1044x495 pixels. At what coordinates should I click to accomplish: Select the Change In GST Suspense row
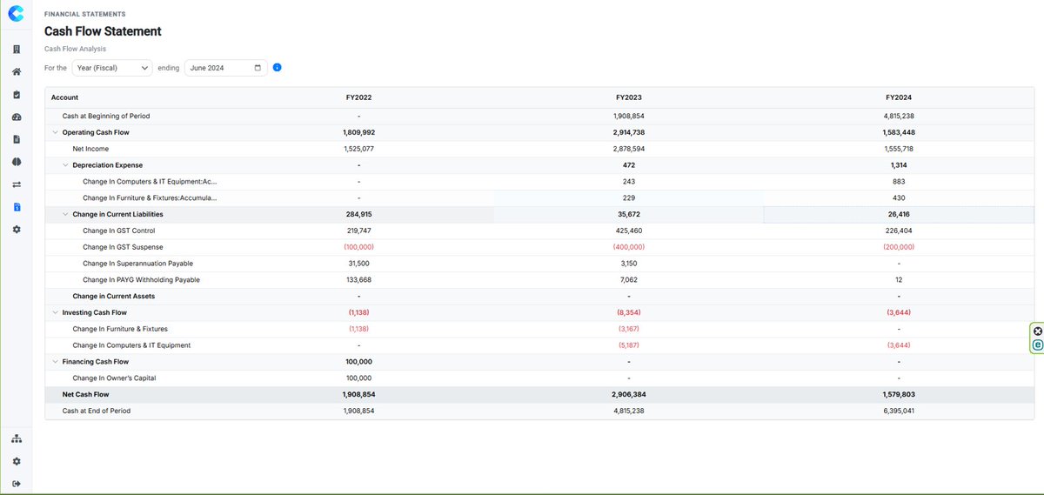(539, 247)
